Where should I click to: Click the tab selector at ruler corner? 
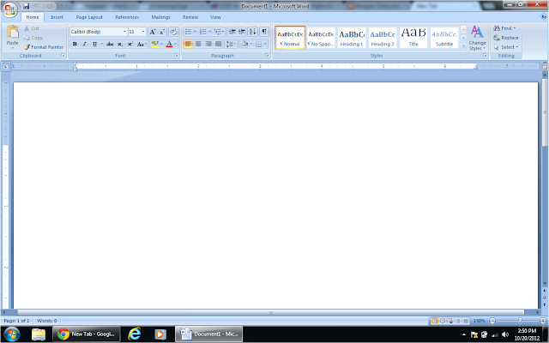(x=6, y=66)
